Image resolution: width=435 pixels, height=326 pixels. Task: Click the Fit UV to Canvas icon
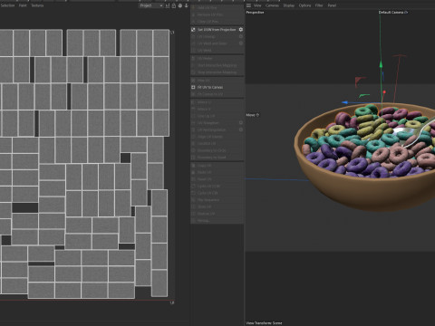(x=193, y=87)
